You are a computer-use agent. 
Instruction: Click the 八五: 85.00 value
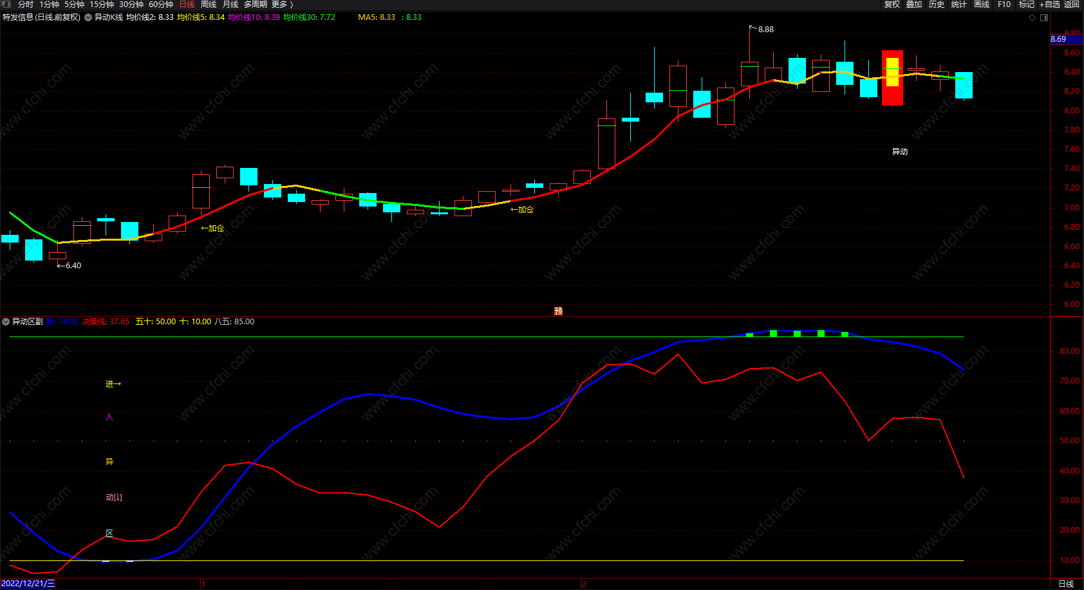point(234,322)
